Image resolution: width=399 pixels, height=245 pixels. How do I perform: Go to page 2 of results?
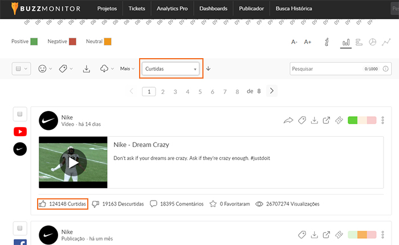[163, 91]
